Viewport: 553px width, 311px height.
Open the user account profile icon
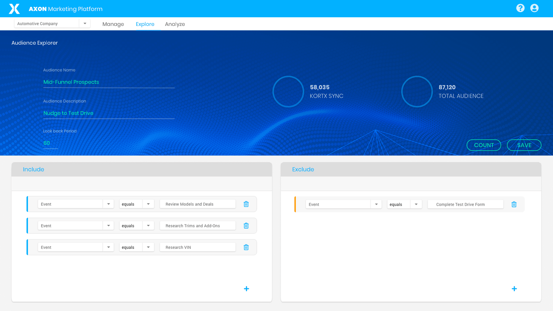tap(534, 8)
